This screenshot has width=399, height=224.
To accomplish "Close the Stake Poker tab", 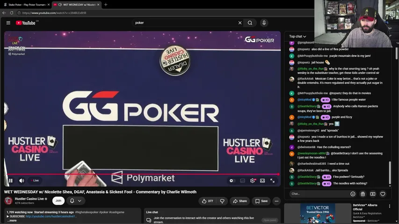I will pyautogui.click(x=48, y=5).
